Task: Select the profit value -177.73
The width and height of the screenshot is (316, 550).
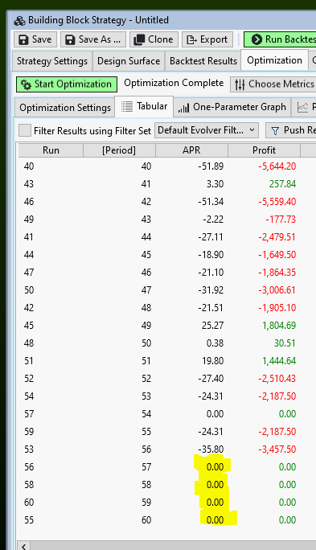Action: [x=281, y=220]
